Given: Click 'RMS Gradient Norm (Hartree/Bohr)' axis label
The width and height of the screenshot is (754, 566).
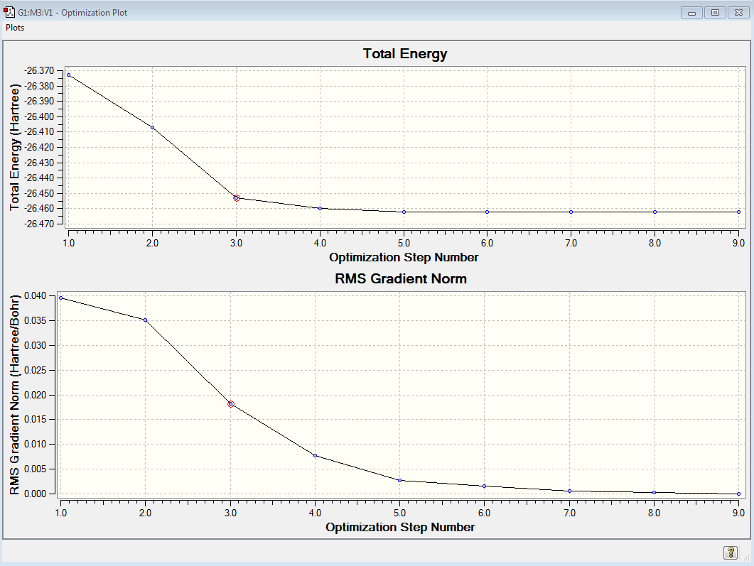Looking at the screenshot, I should [14, 395].
